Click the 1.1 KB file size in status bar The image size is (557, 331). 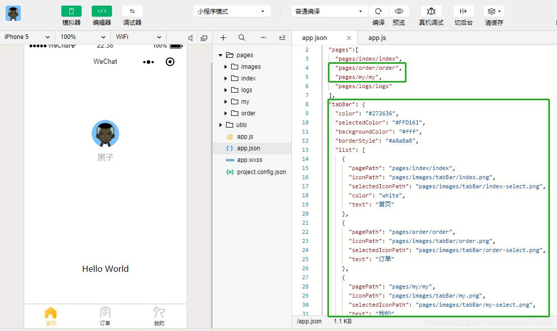tap(343, 321)
